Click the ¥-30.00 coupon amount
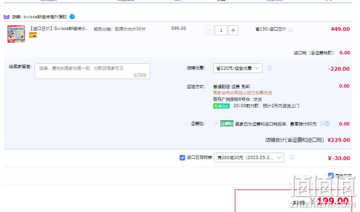This screenshot has width=360, height=212. (x=339, y=158)
